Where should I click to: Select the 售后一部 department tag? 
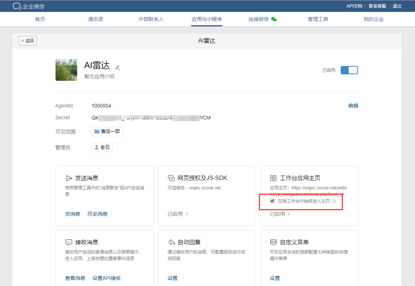tap(107, 132)
